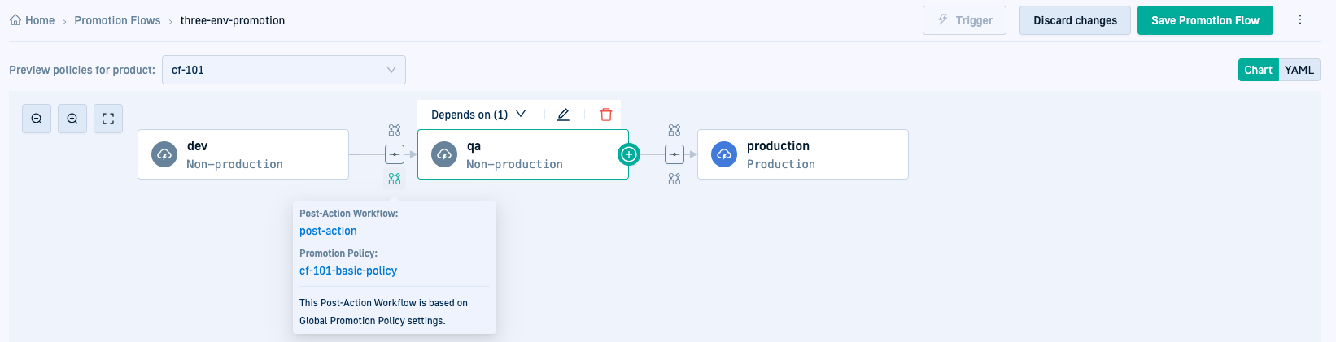Switch to YAML view
Viewport: 1336px width, 342px height.
pyautogui.click(x=1299, y=70)
